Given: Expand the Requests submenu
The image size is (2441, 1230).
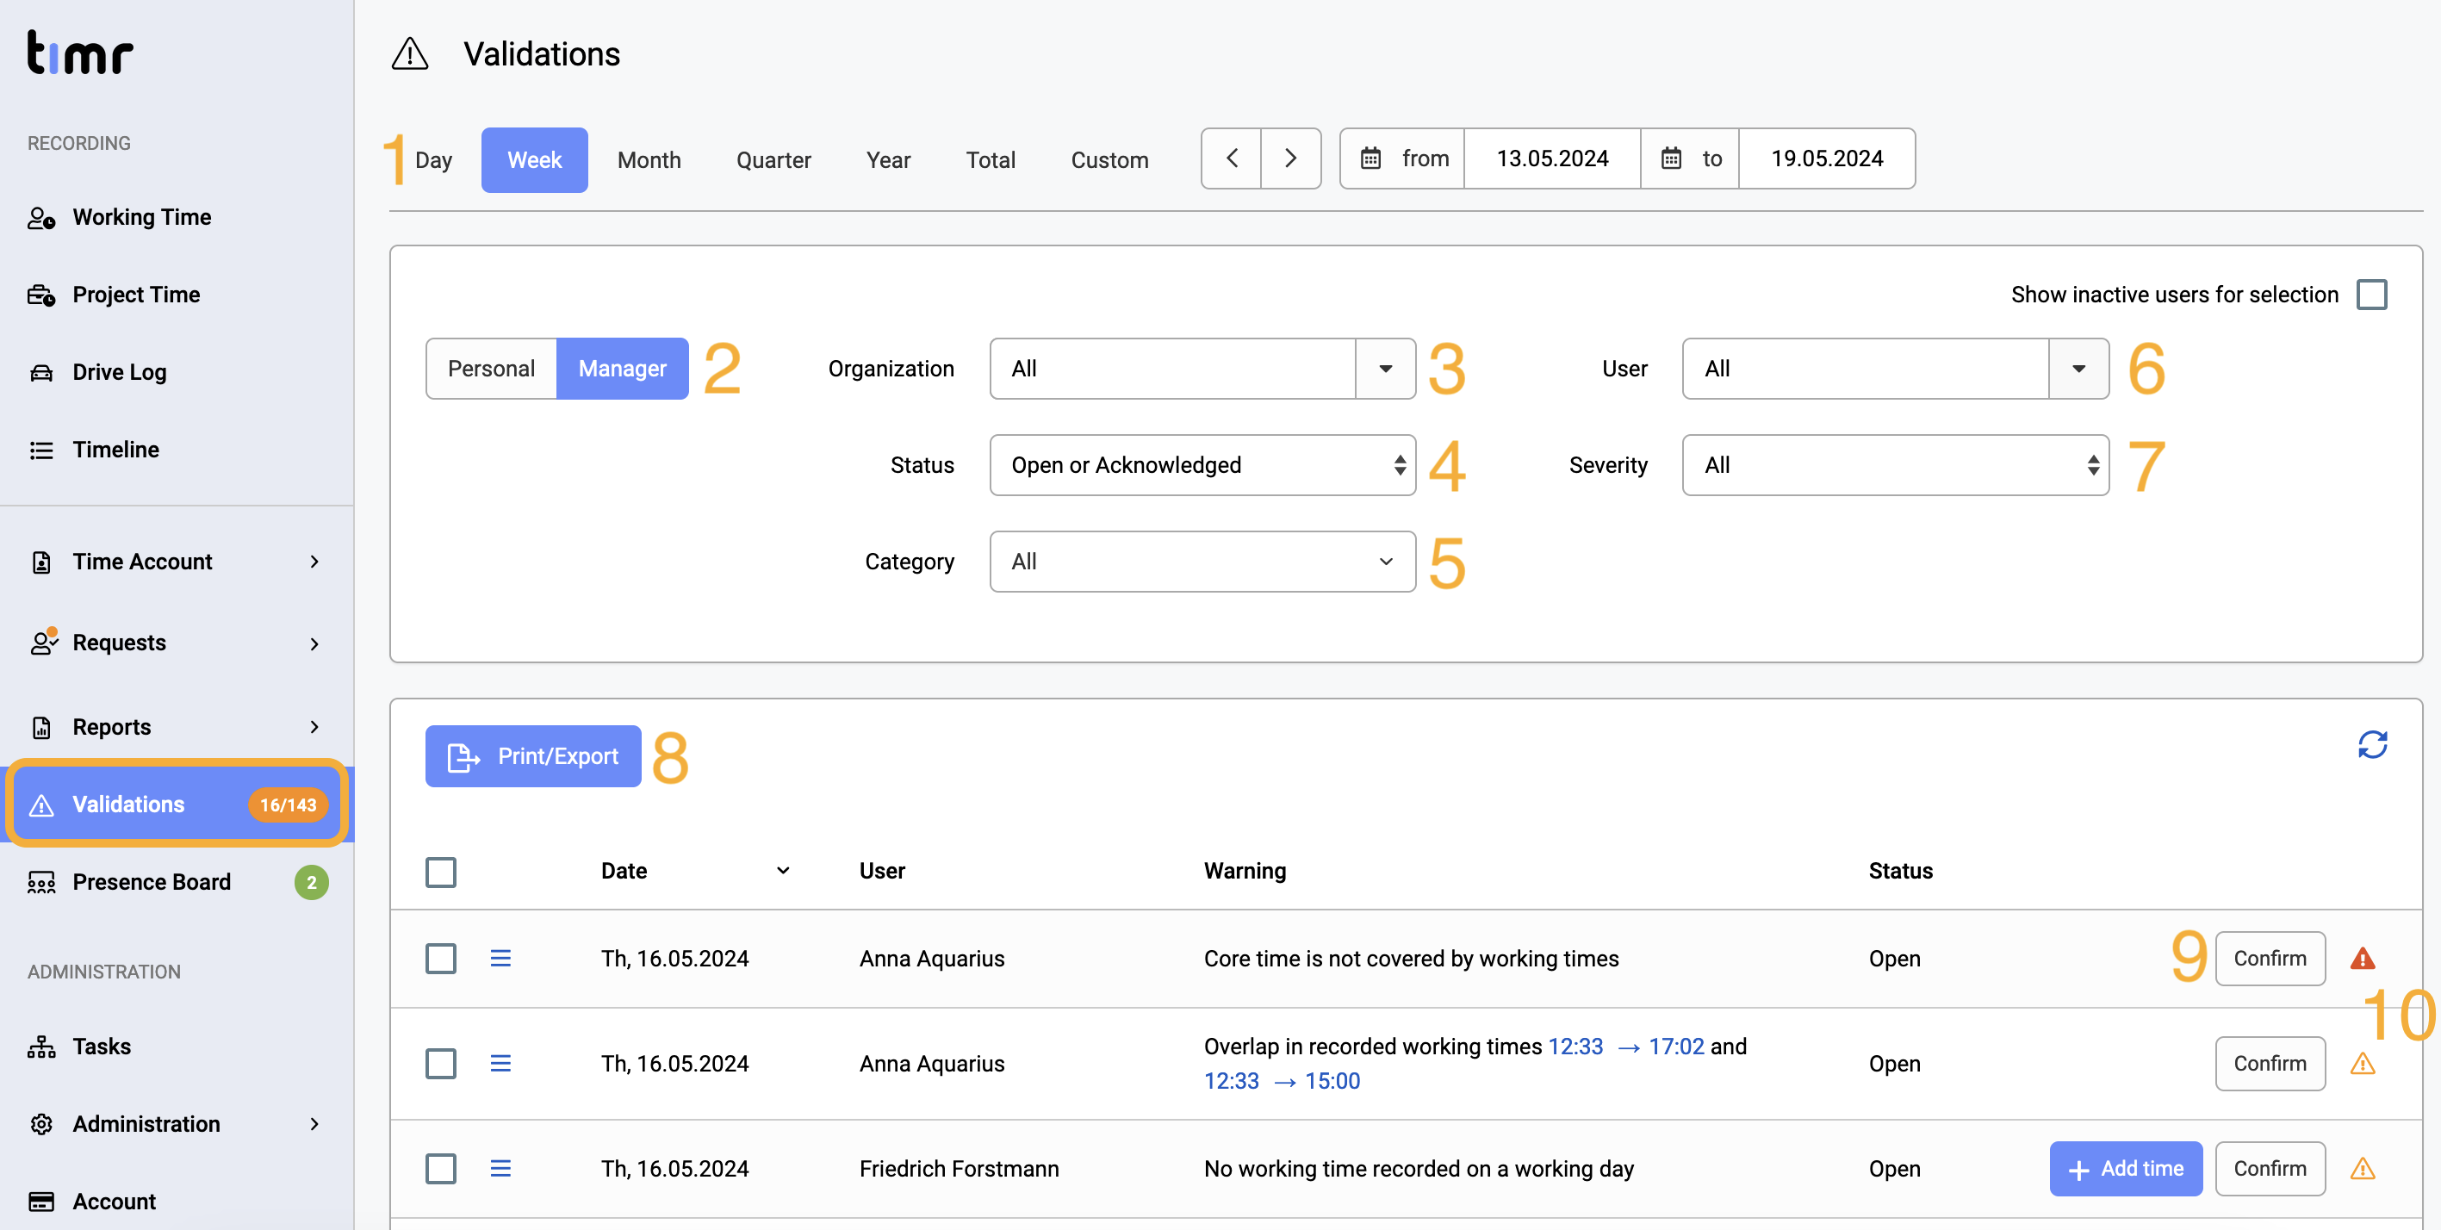Looking at the screenshot, I should (314, 643).
